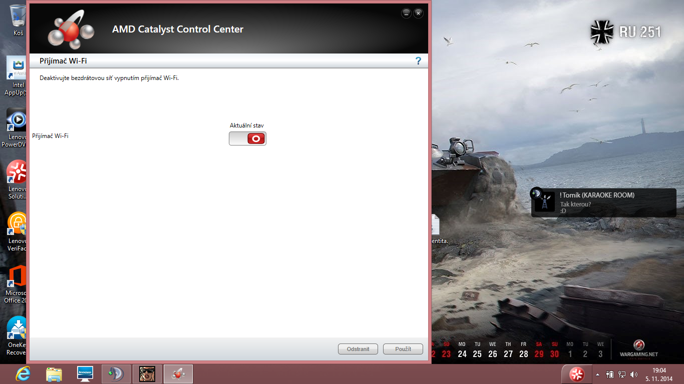The width and height of the screenshot is (684, 384).
Task: Minimize the Catalyst Control Center window
Action: [407, 13]
